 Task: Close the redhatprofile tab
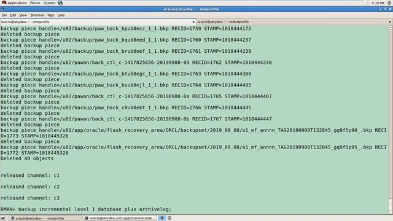(x=390, y=22)
